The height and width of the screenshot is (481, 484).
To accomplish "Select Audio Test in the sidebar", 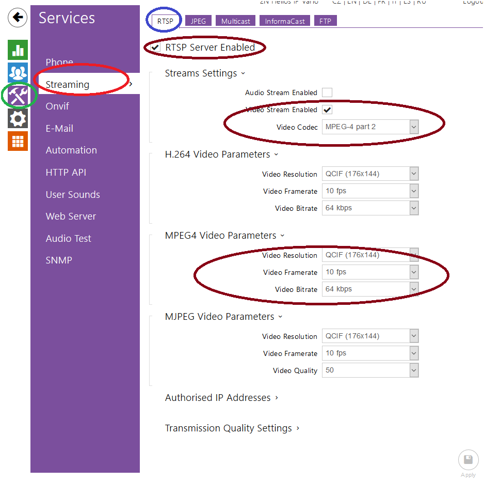I will click(68, 239).
